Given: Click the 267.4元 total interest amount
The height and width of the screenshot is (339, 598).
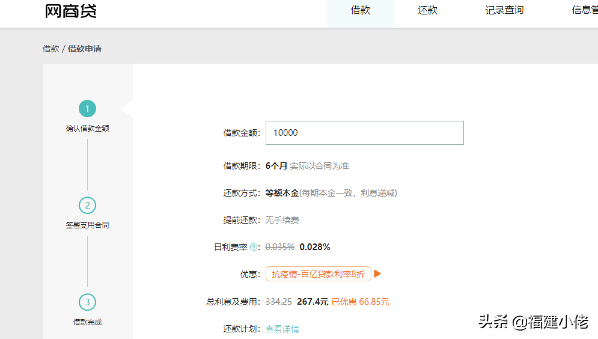Looking at the screenshot, I should [x=313, y=302].
